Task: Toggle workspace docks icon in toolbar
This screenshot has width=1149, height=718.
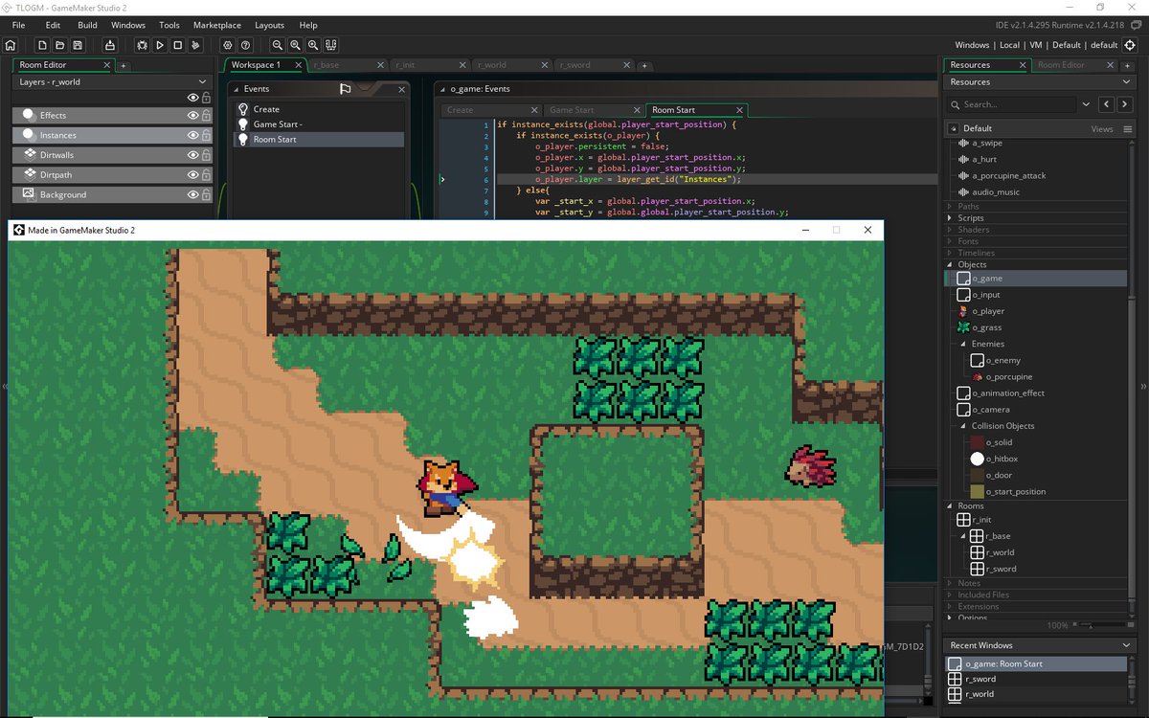Action: [x=331, y=45]
